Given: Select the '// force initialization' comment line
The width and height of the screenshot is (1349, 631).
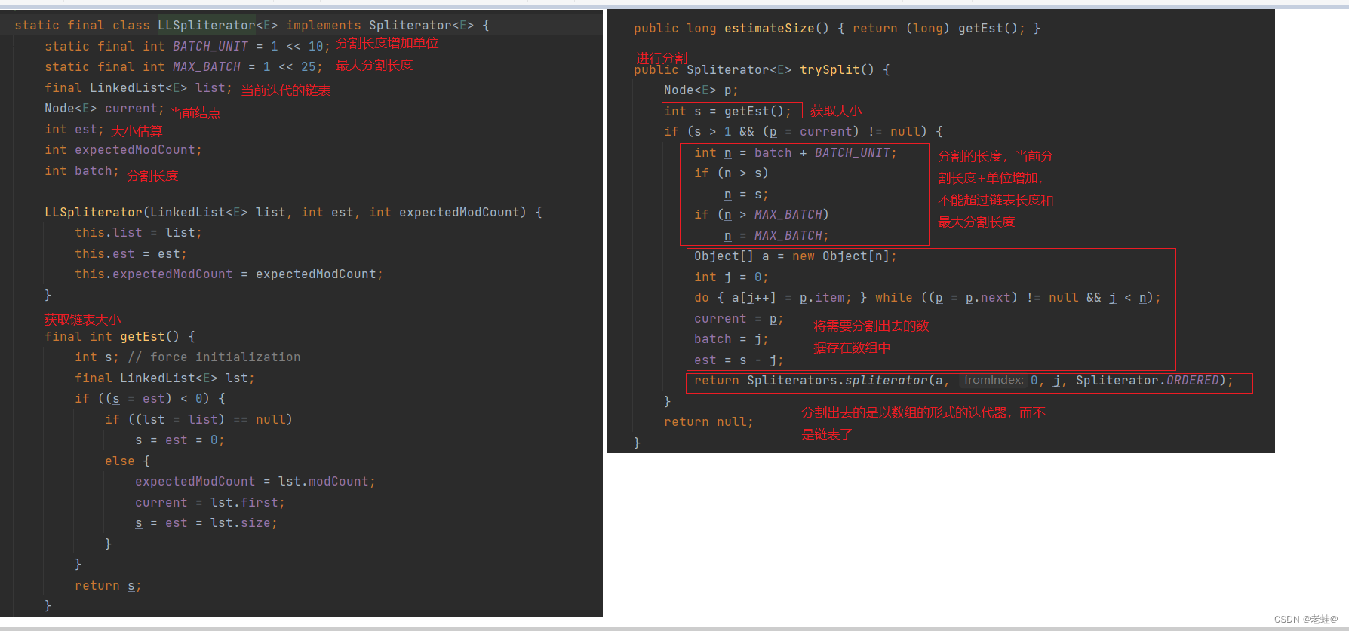Looking at the screenshot, I should [214, 357].
